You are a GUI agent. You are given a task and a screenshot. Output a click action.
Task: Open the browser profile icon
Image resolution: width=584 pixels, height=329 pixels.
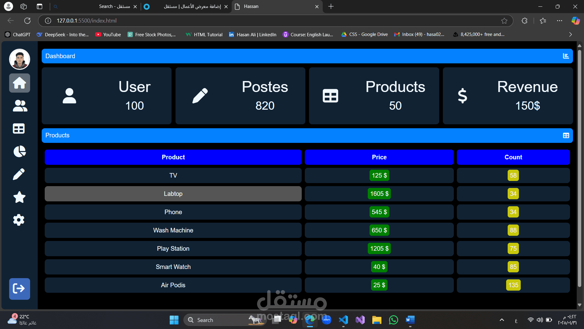pyautogui.click(x=9, y=6)
